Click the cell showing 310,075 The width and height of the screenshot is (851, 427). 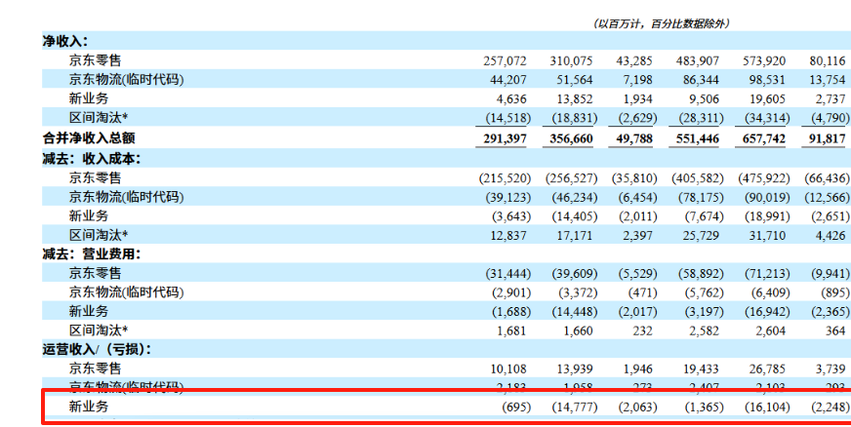point(571,61)
